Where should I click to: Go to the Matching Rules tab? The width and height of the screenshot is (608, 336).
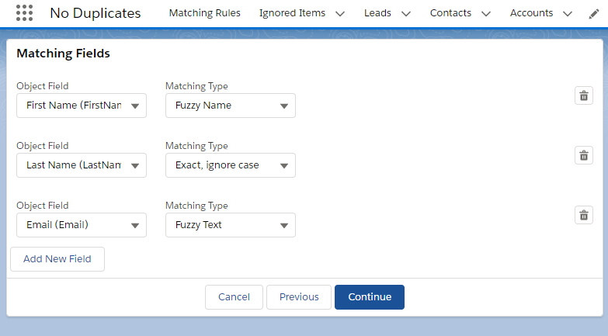pyautogui.click(x=204, y=13)
